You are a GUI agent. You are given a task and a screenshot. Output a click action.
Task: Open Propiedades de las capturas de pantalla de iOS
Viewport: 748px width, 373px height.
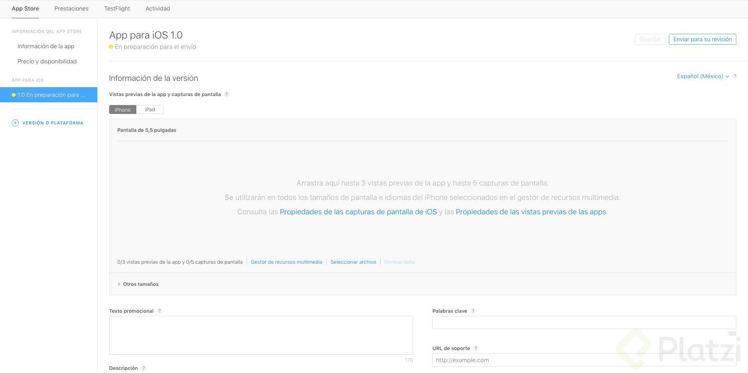[x=358, y=212]
